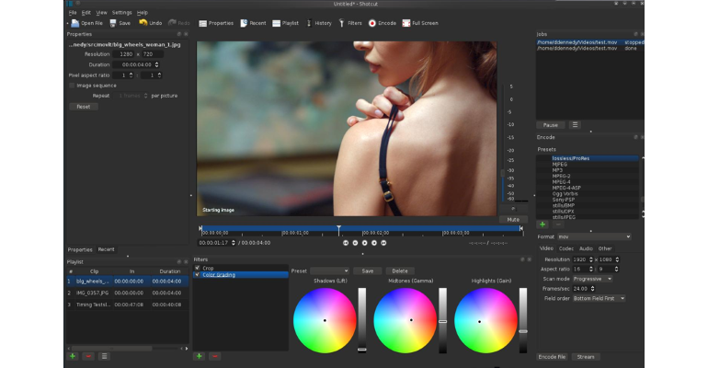708x368 pixels.
Task: Disable the Color Grading filter checkbox
Action: coord(198,274)
